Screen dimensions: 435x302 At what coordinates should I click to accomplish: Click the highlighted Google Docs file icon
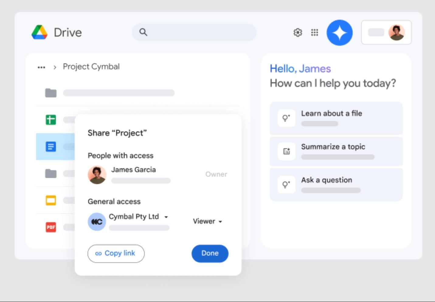(50, 146)
